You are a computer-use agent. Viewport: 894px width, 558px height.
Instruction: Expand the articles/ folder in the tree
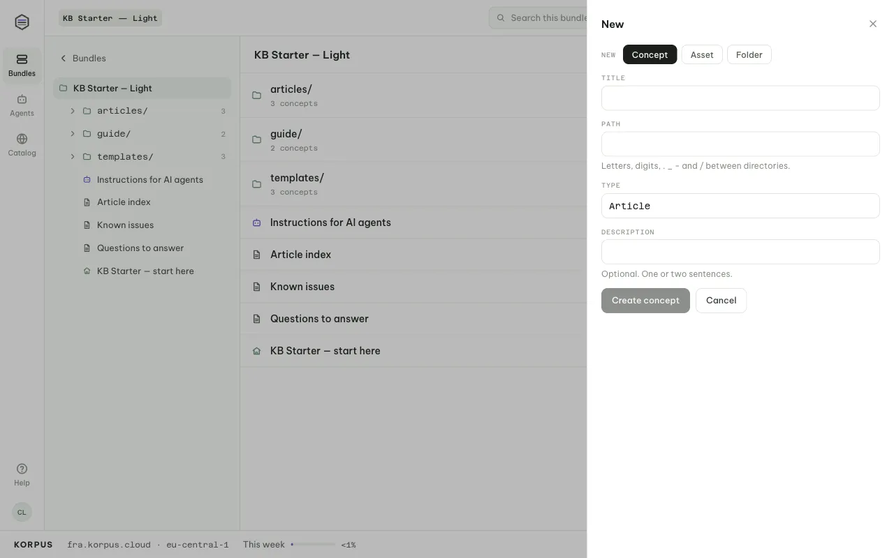(x=73, y=111)
